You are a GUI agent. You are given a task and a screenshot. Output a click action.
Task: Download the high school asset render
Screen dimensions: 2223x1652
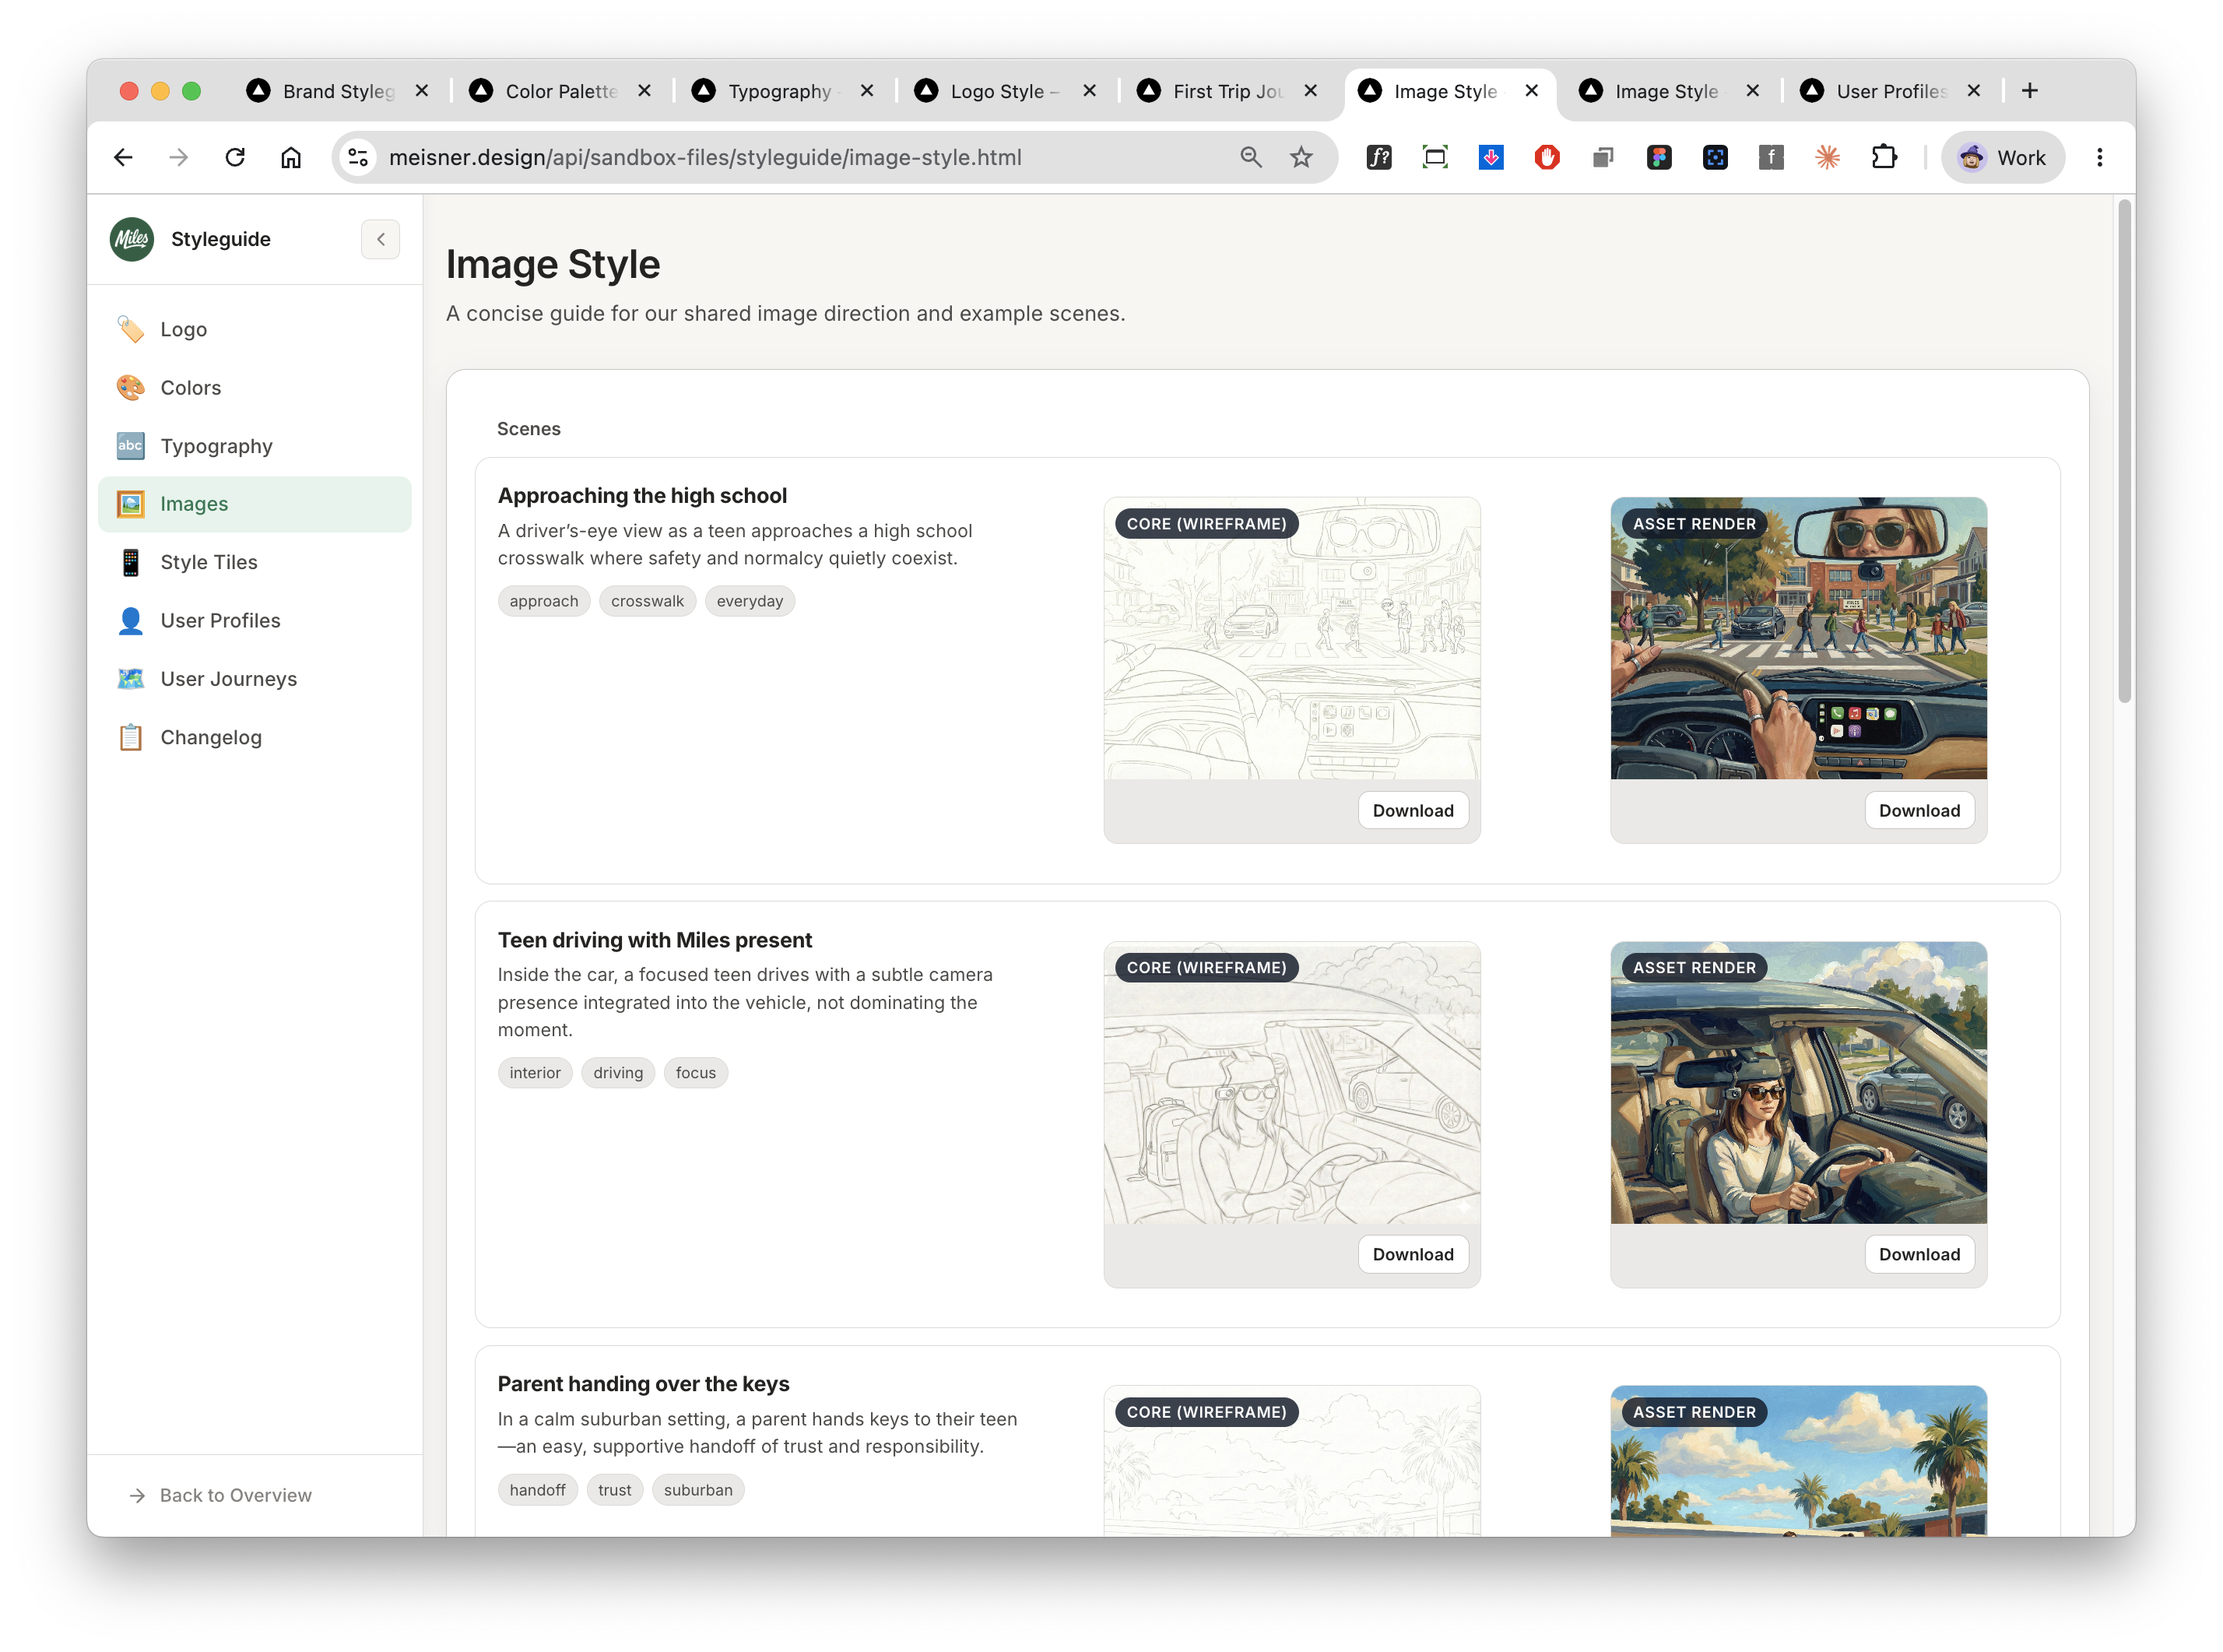coord(1919,810)
